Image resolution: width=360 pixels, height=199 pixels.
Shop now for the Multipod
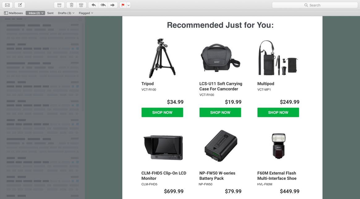(x=278, y=112)
